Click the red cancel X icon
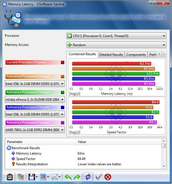172x184 pixels. pyautogui.click(x=108, y=177)
